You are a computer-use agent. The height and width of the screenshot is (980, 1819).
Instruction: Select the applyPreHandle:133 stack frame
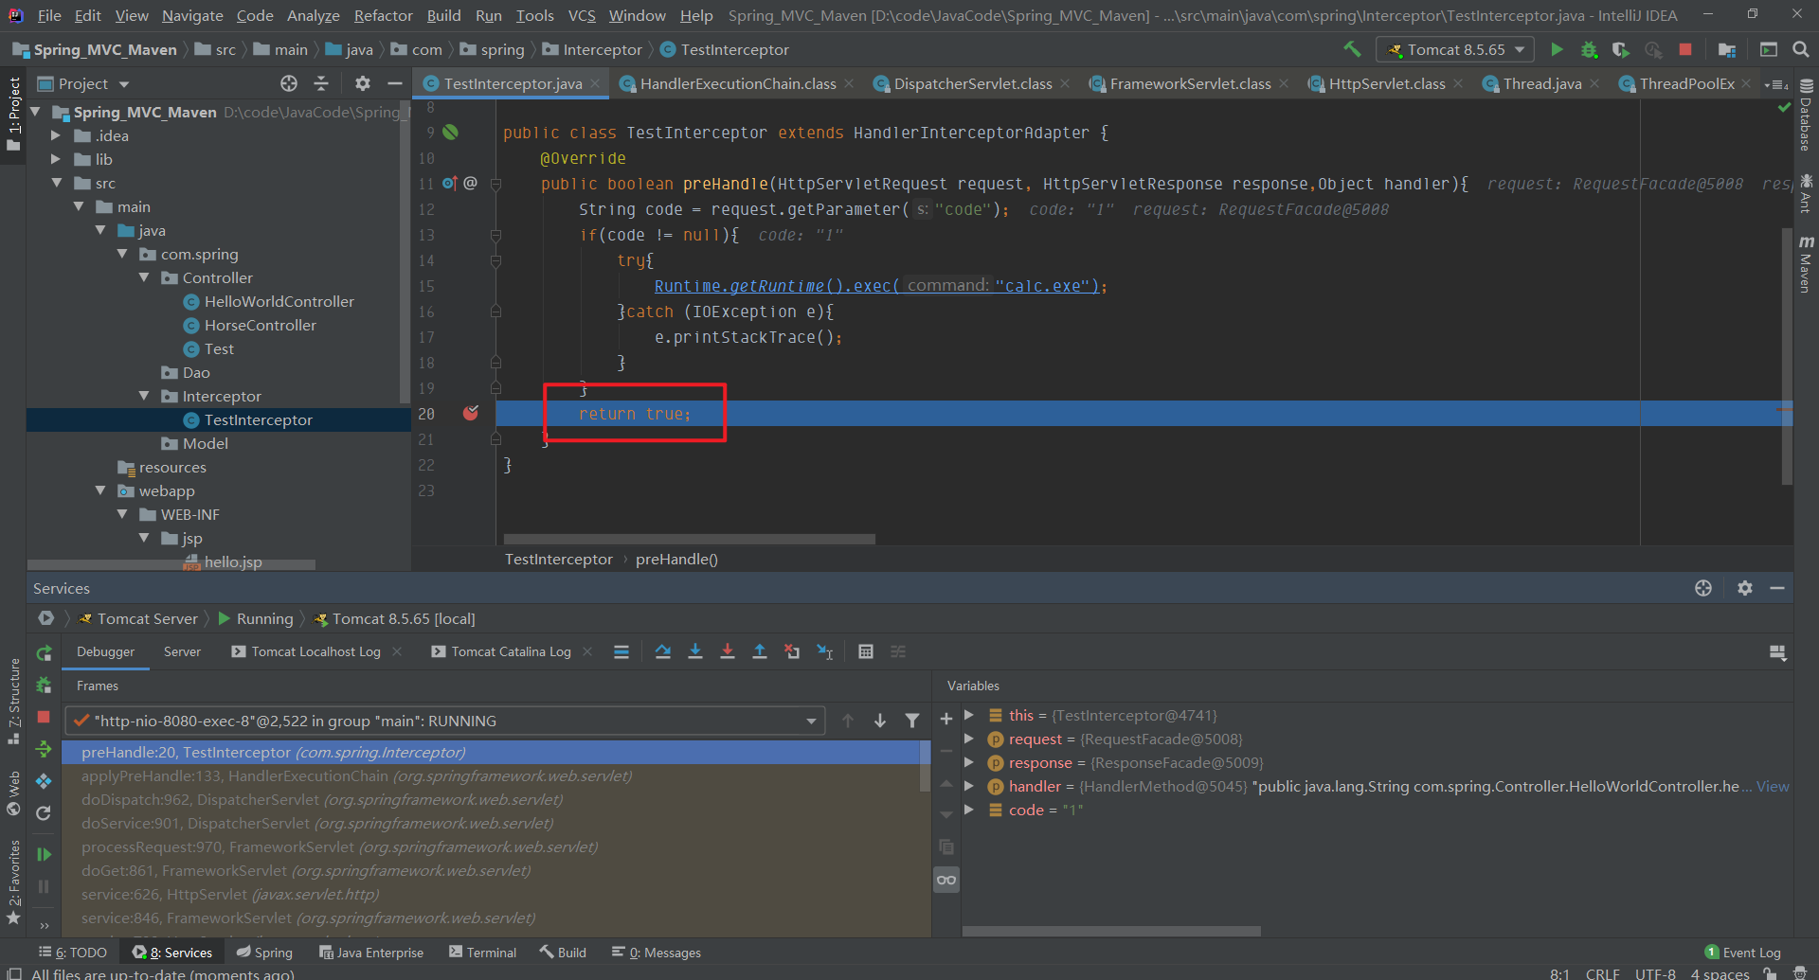point(355,775)
